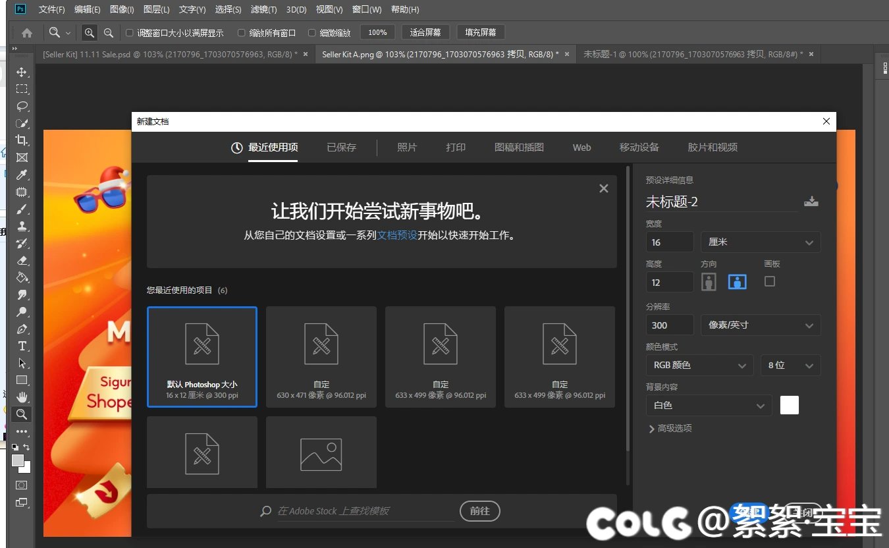
Task: Open the 滤镜(T) menu
Action: (x=264, y=10)
